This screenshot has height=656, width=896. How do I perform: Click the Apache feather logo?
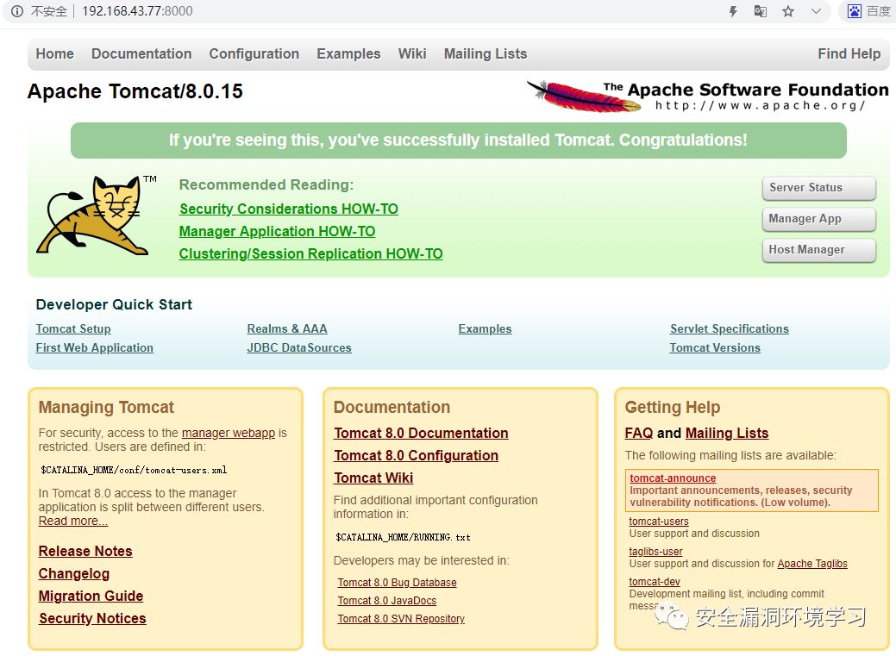click(x=584, y=97)
